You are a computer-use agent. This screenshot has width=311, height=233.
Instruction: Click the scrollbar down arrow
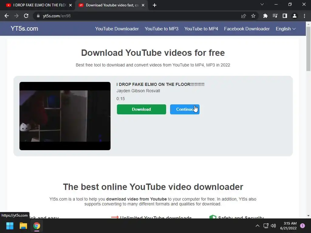coord(308,216)
